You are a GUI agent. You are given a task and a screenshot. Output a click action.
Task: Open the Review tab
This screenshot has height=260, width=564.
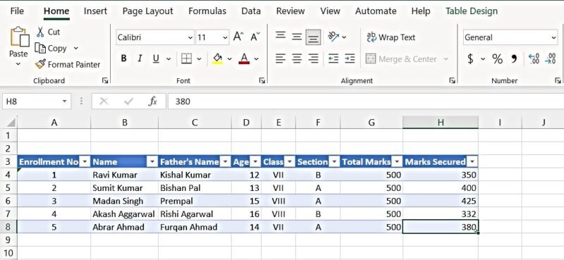click(290, 11)
